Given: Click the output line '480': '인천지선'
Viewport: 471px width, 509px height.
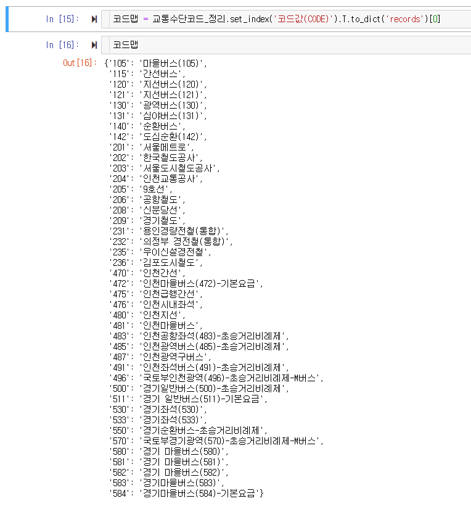Looking at the screenshot, I should (147, 315).
